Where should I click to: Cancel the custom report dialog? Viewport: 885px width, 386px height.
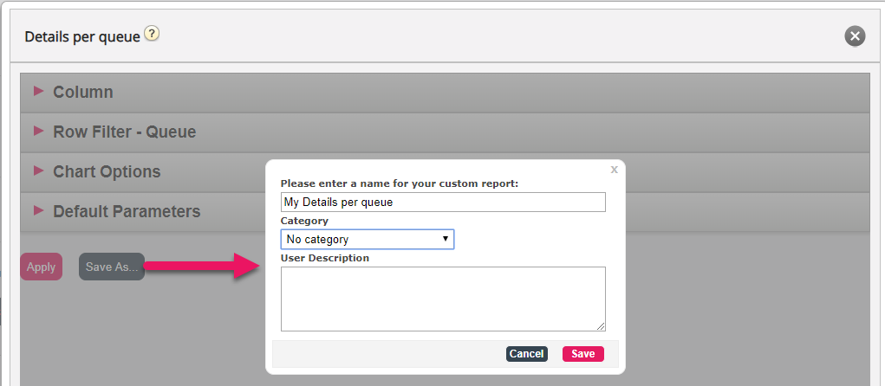point(527,354)
